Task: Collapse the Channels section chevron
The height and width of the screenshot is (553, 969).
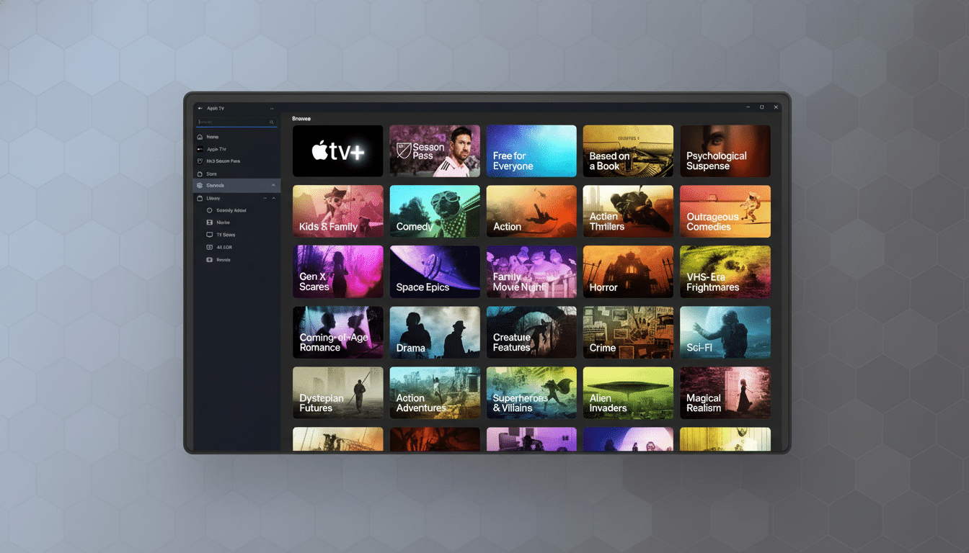Action: [x=273, y=185]
